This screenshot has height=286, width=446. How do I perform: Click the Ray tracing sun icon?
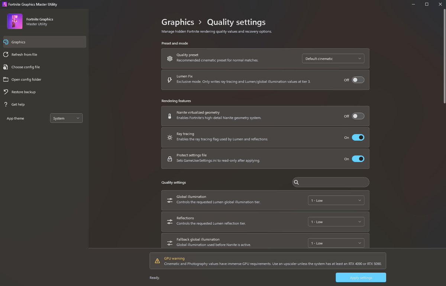pyautogui.click(x=170, y=137)
